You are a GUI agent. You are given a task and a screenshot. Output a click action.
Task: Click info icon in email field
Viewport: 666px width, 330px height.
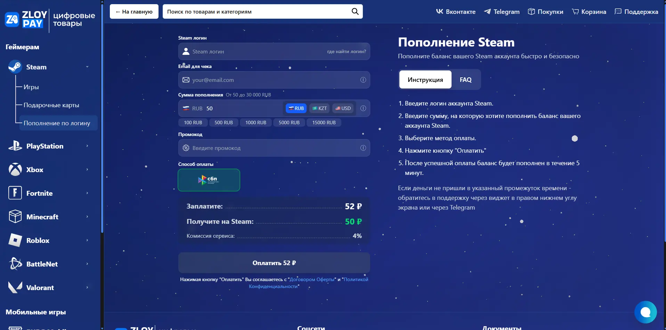click(x=363, y=80)
